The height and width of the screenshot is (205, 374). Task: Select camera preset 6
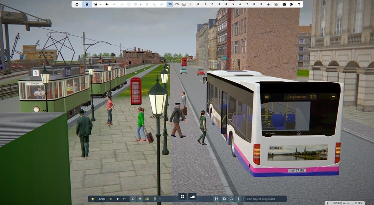coord(240,4)
